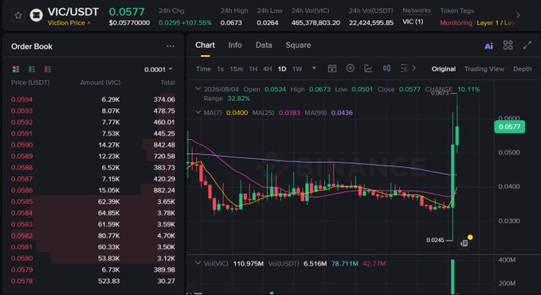Select the 1D interval
This screenshot has height=295, width=541.
point(282,69)
